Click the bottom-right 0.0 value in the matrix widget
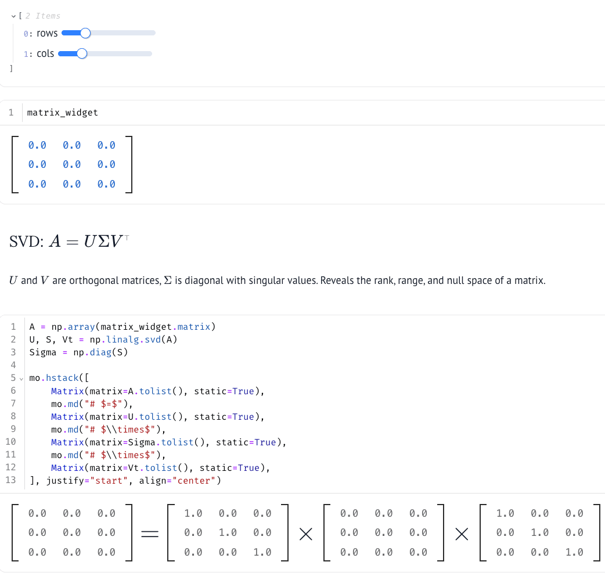Screen dimensions: 605x587 point(106,184)
